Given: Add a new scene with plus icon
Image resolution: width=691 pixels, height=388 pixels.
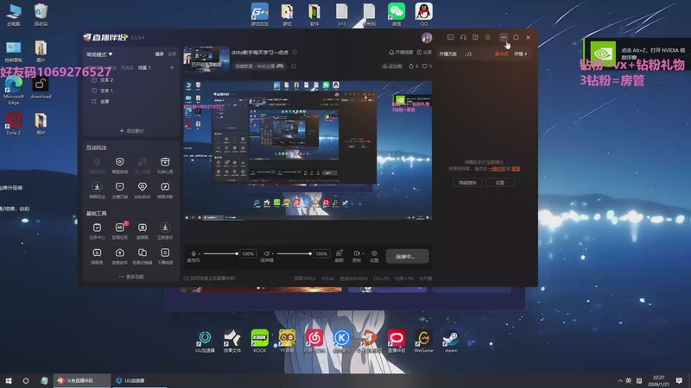Looking at the screenshot, I should point(172,68).
